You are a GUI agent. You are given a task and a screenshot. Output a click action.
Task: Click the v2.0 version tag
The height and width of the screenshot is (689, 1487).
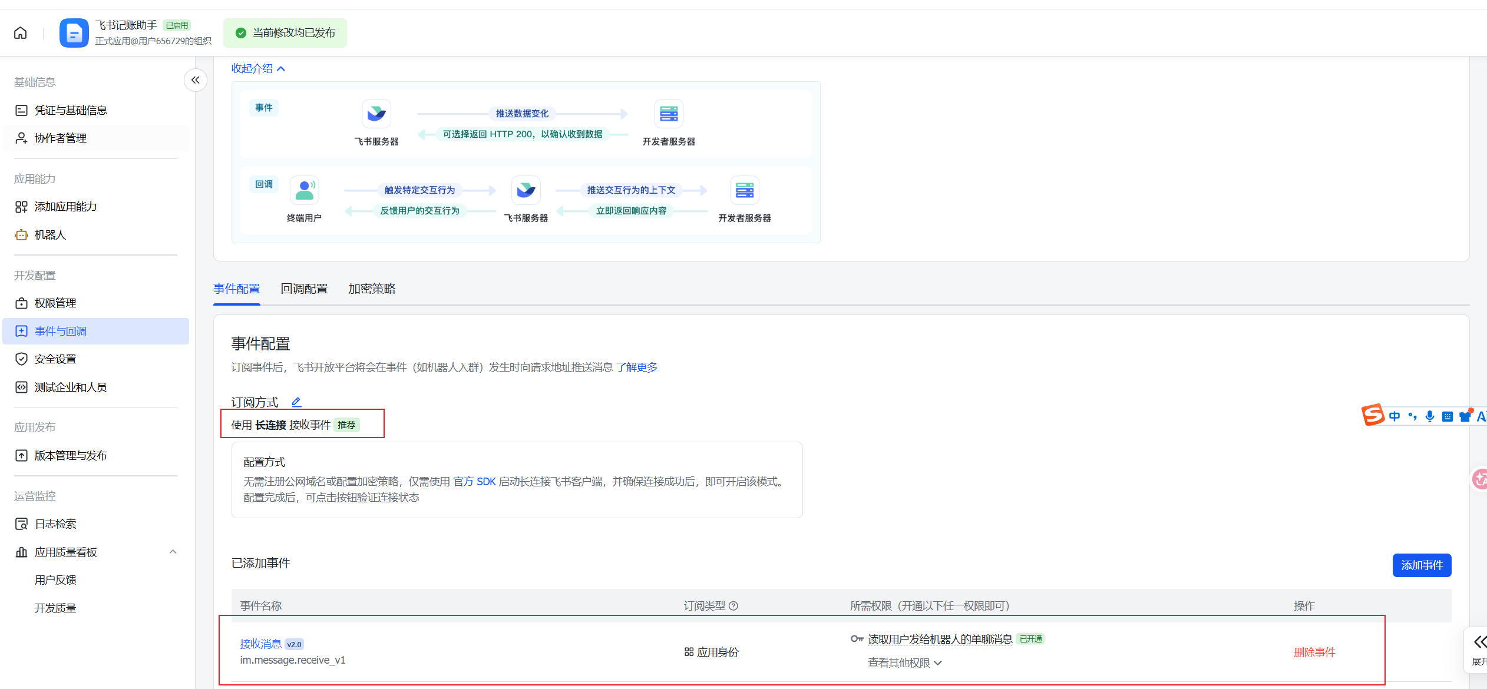294,644
